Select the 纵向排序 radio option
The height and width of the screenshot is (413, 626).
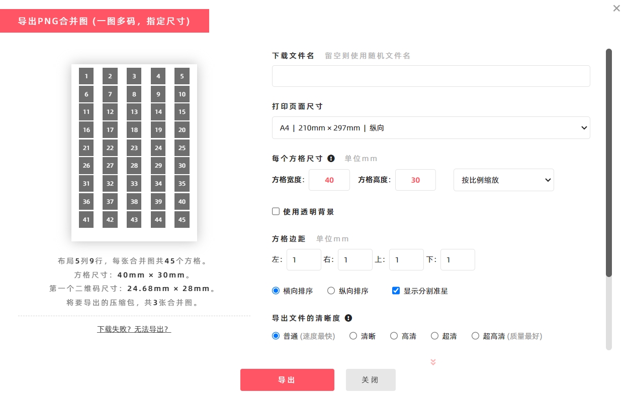pyautogui.click(x=331, y=291)
